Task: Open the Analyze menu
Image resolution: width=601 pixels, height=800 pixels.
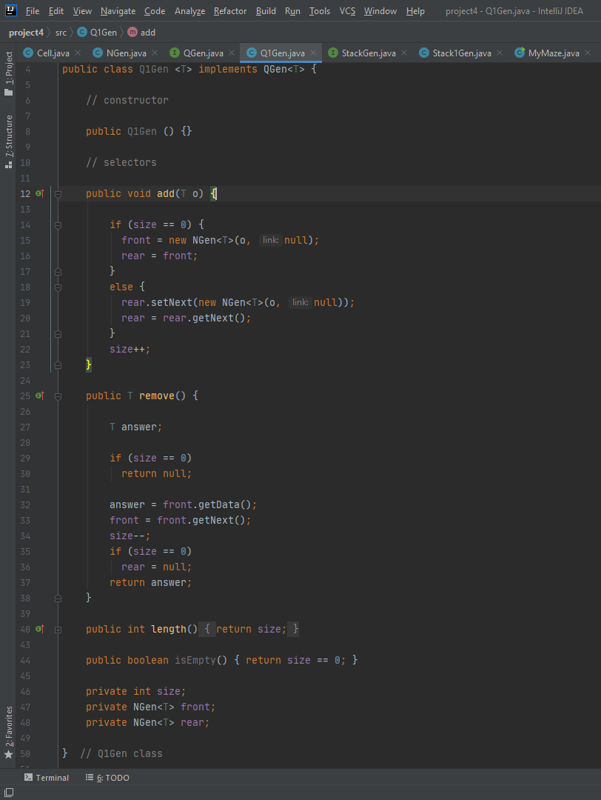Action: [189, 10]
